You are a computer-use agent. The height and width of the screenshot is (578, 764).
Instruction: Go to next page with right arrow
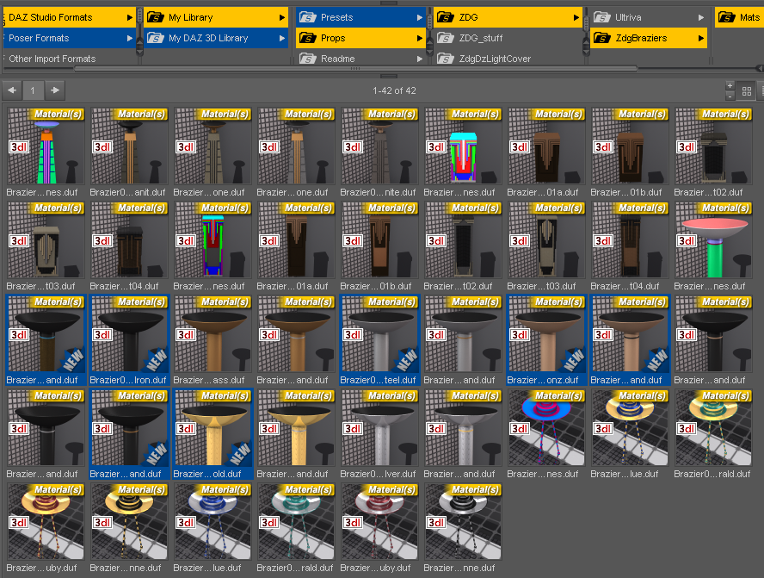(55, 90)
